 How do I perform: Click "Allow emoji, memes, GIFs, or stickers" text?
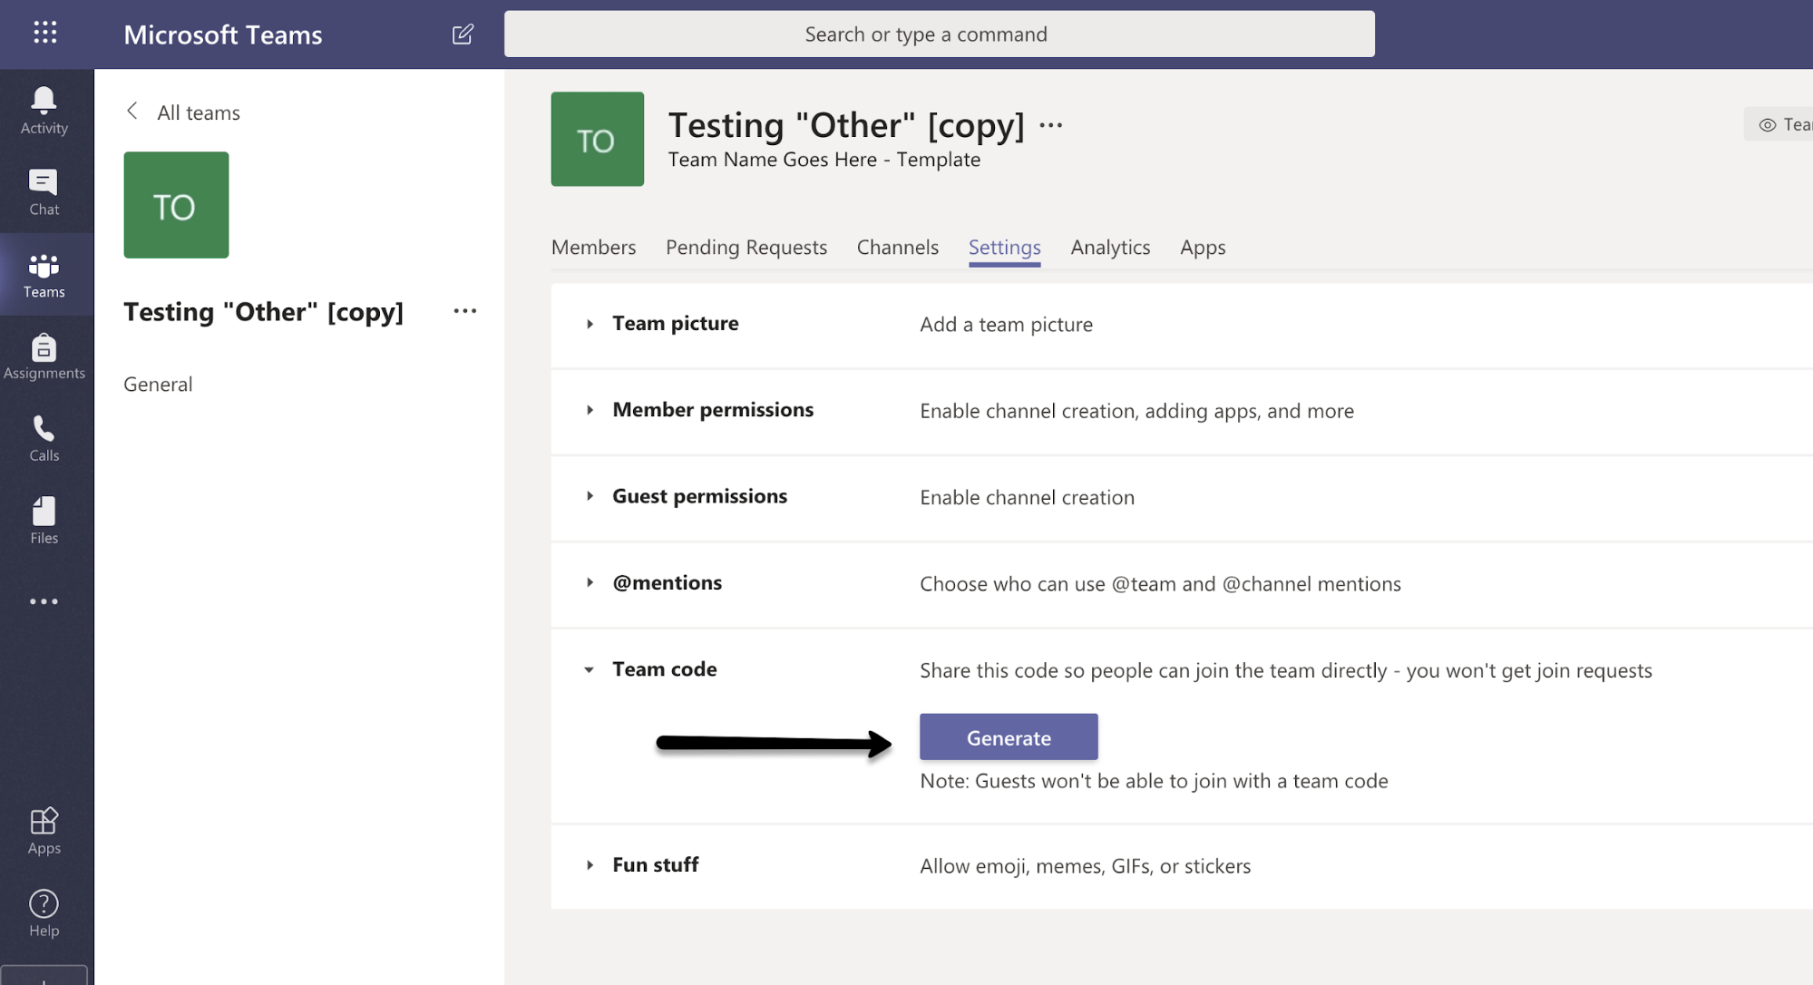(x=1085, y=865)
